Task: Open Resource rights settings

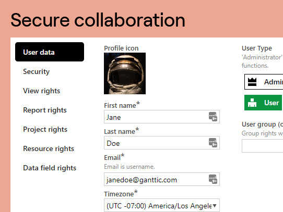Action: (49, 148)
